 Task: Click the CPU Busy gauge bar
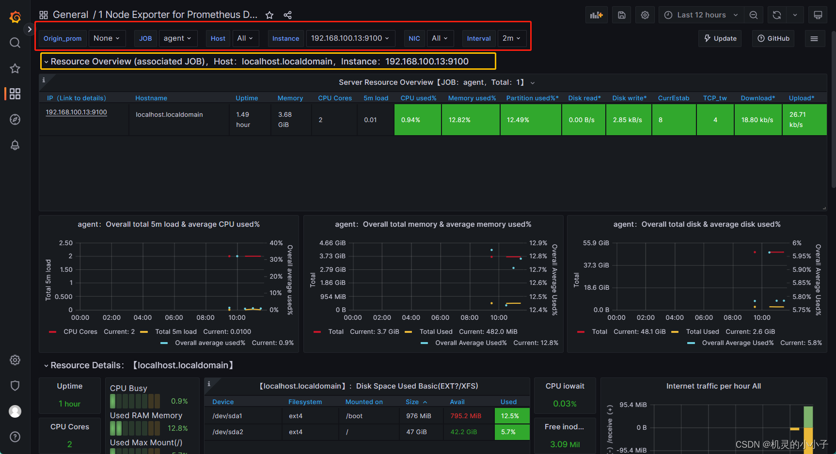pos(135,401)
